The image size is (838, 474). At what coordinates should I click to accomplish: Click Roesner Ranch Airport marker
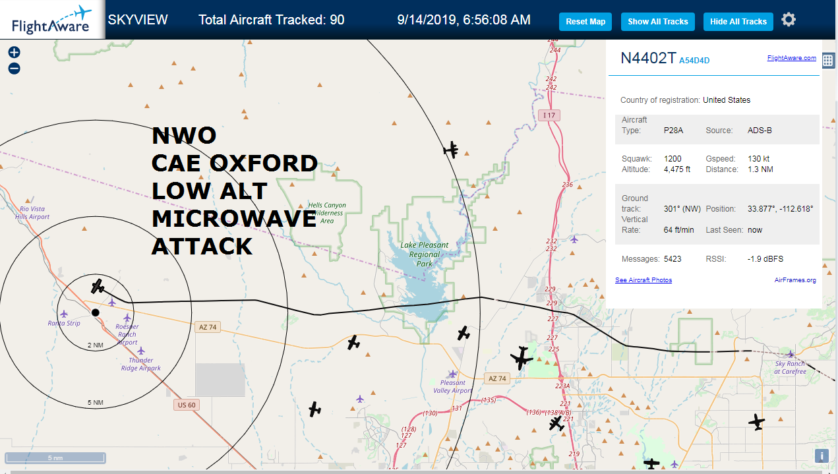point(127,318)
